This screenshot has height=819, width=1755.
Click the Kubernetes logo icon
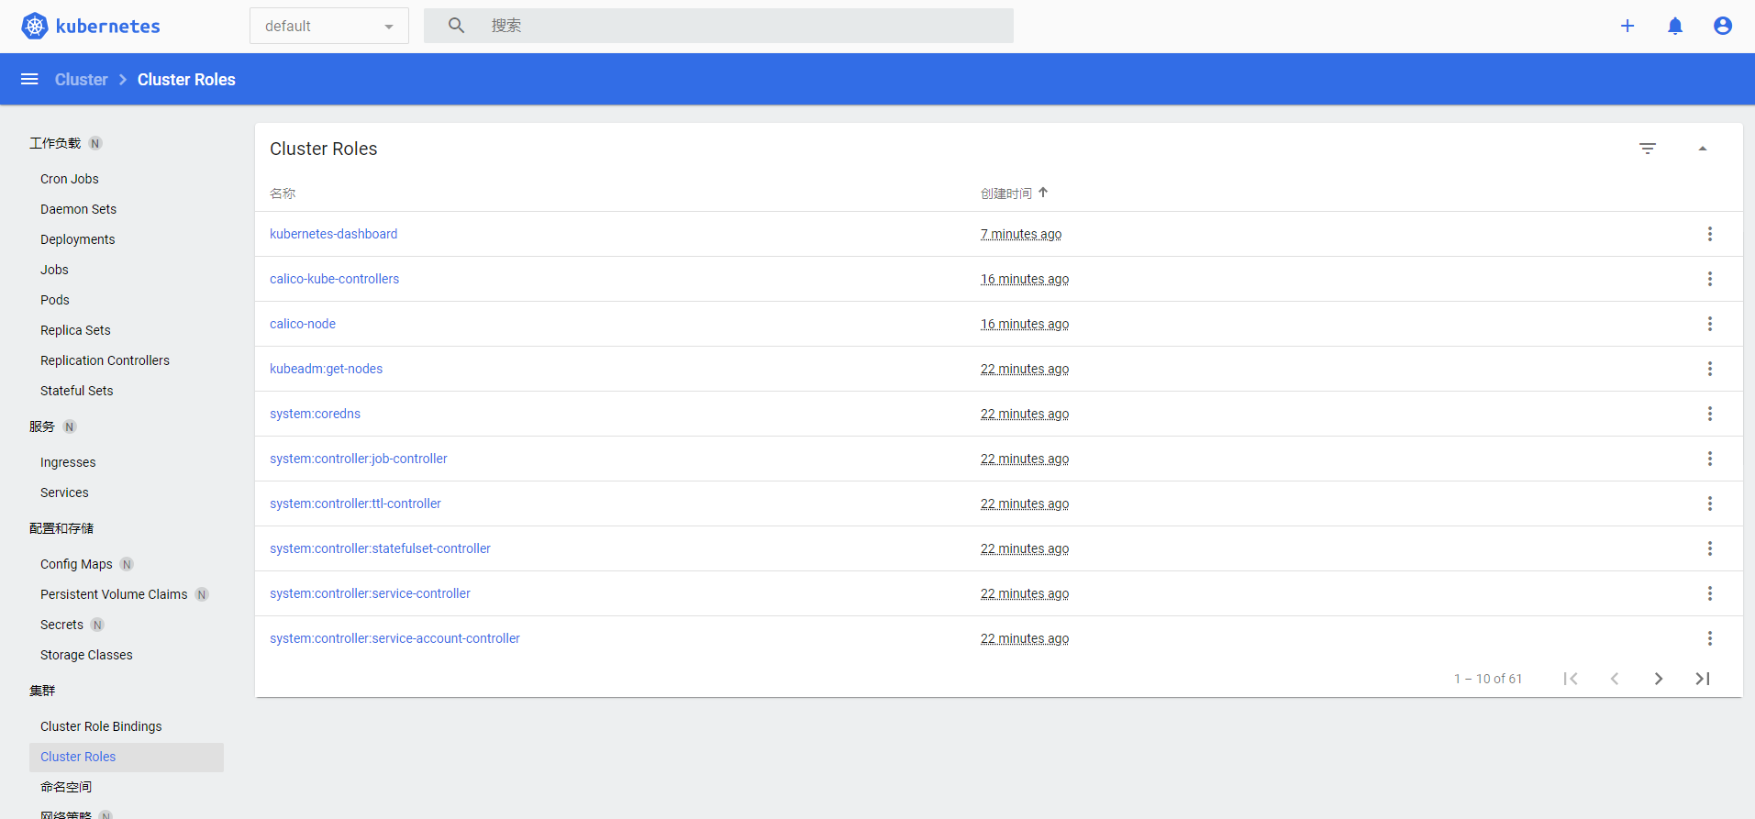(x=35, y=26)
